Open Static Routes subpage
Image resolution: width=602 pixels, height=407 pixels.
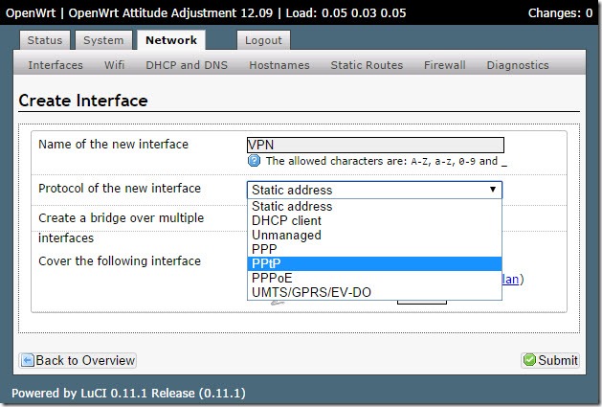pyautogui.click(x=367, y=65)
